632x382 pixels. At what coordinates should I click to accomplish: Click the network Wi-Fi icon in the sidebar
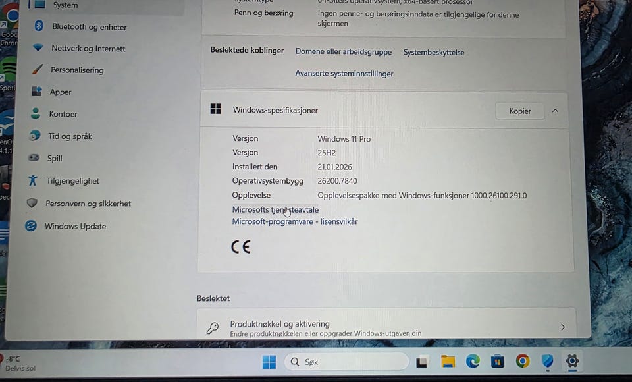[x=38, y=47]
